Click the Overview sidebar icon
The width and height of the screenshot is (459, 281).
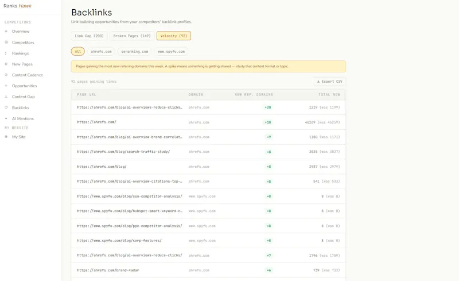click(x=6, y=32)
